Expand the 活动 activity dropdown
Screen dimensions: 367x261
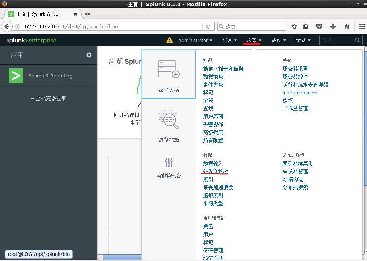pos(278,40)
